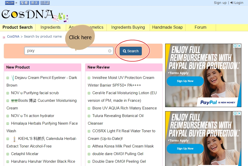
Task: Clear the search field with the x icon
Action: coord(110,51)
